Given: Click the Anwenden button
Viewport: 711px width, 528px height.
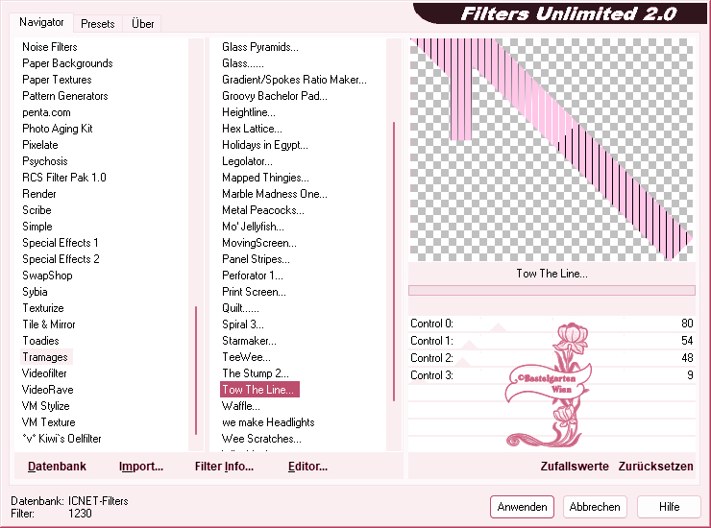Looking at the screenshot, I should [x=522, y=507].
